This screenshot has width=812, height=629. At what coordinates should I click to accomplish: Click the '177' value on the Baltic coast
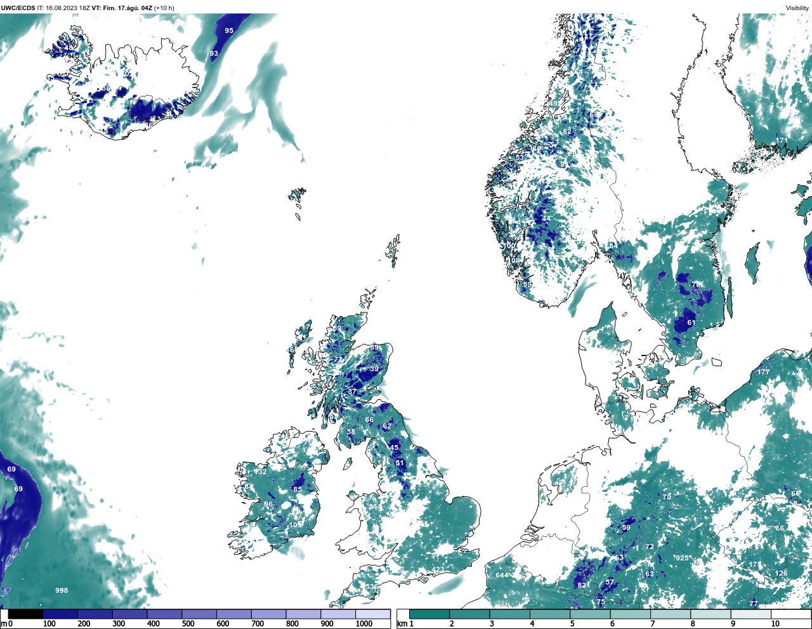click(763, 372)
